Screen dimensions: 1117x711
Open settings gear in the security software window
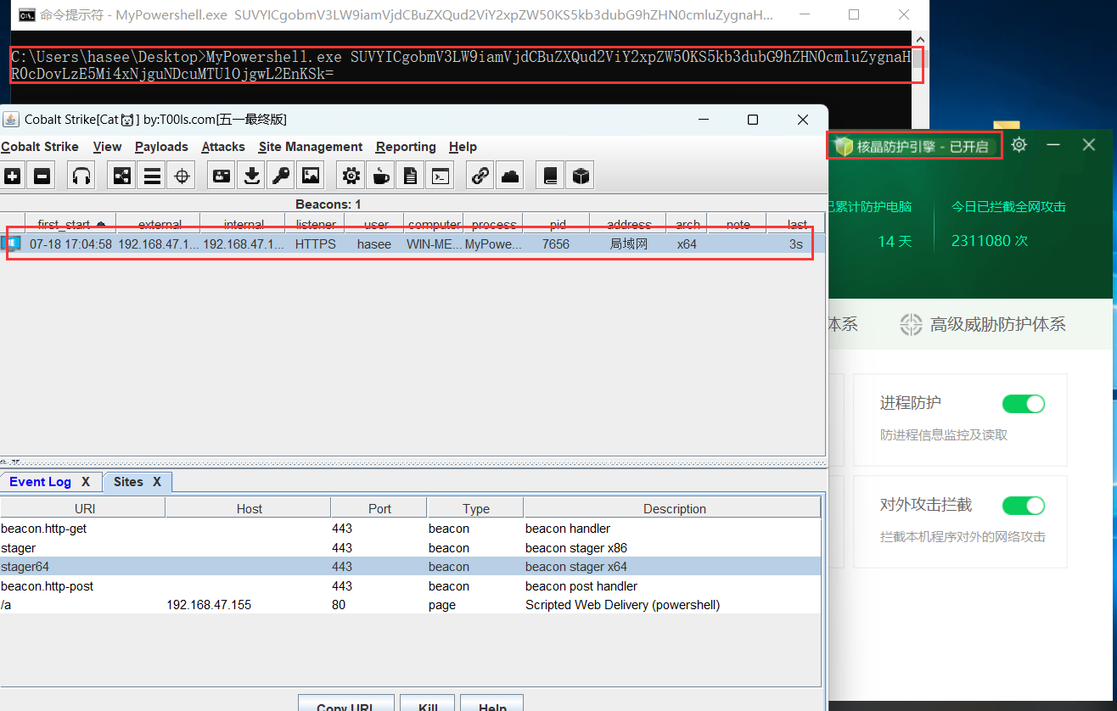(1019, 145)
